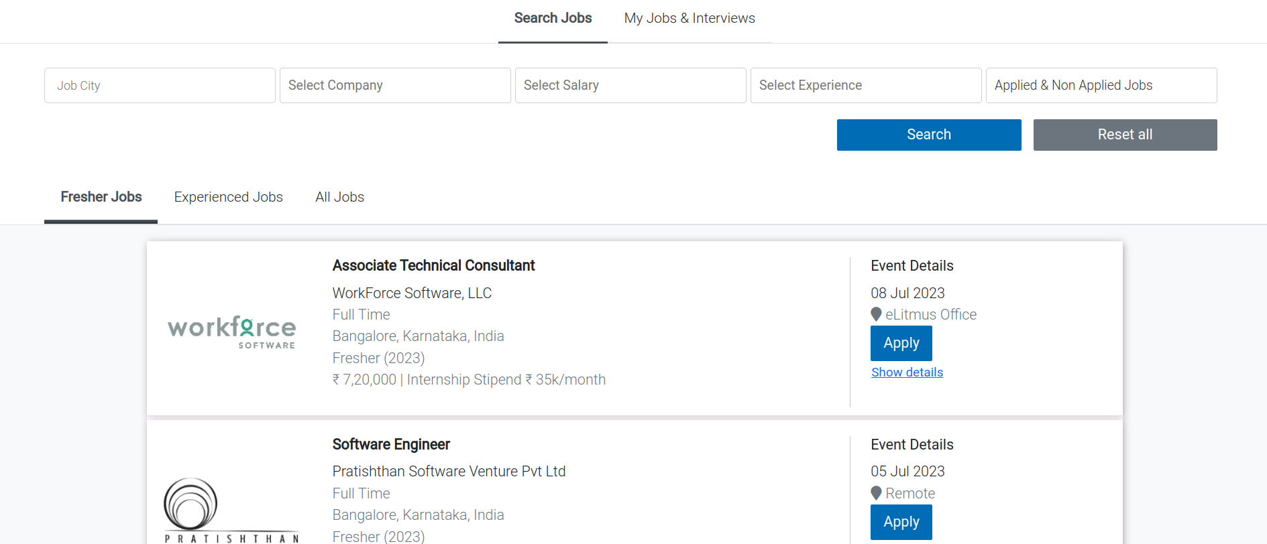This screenshot has width=1267, height=544.
Task: Click location pin icon beside Remote
Action: tap(876, 493)
